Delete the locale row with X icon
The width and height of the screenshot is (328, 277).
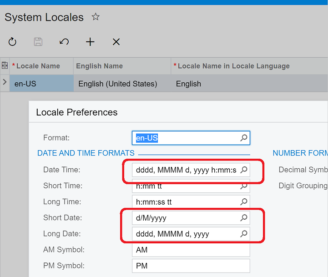[116, 42]
